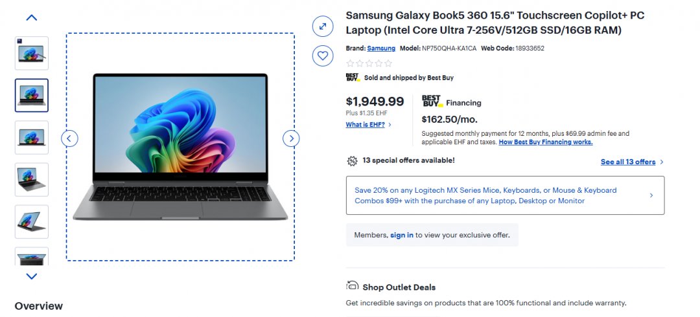Select the third laptop thumbnail
The image size is (700, 317).
31,137
